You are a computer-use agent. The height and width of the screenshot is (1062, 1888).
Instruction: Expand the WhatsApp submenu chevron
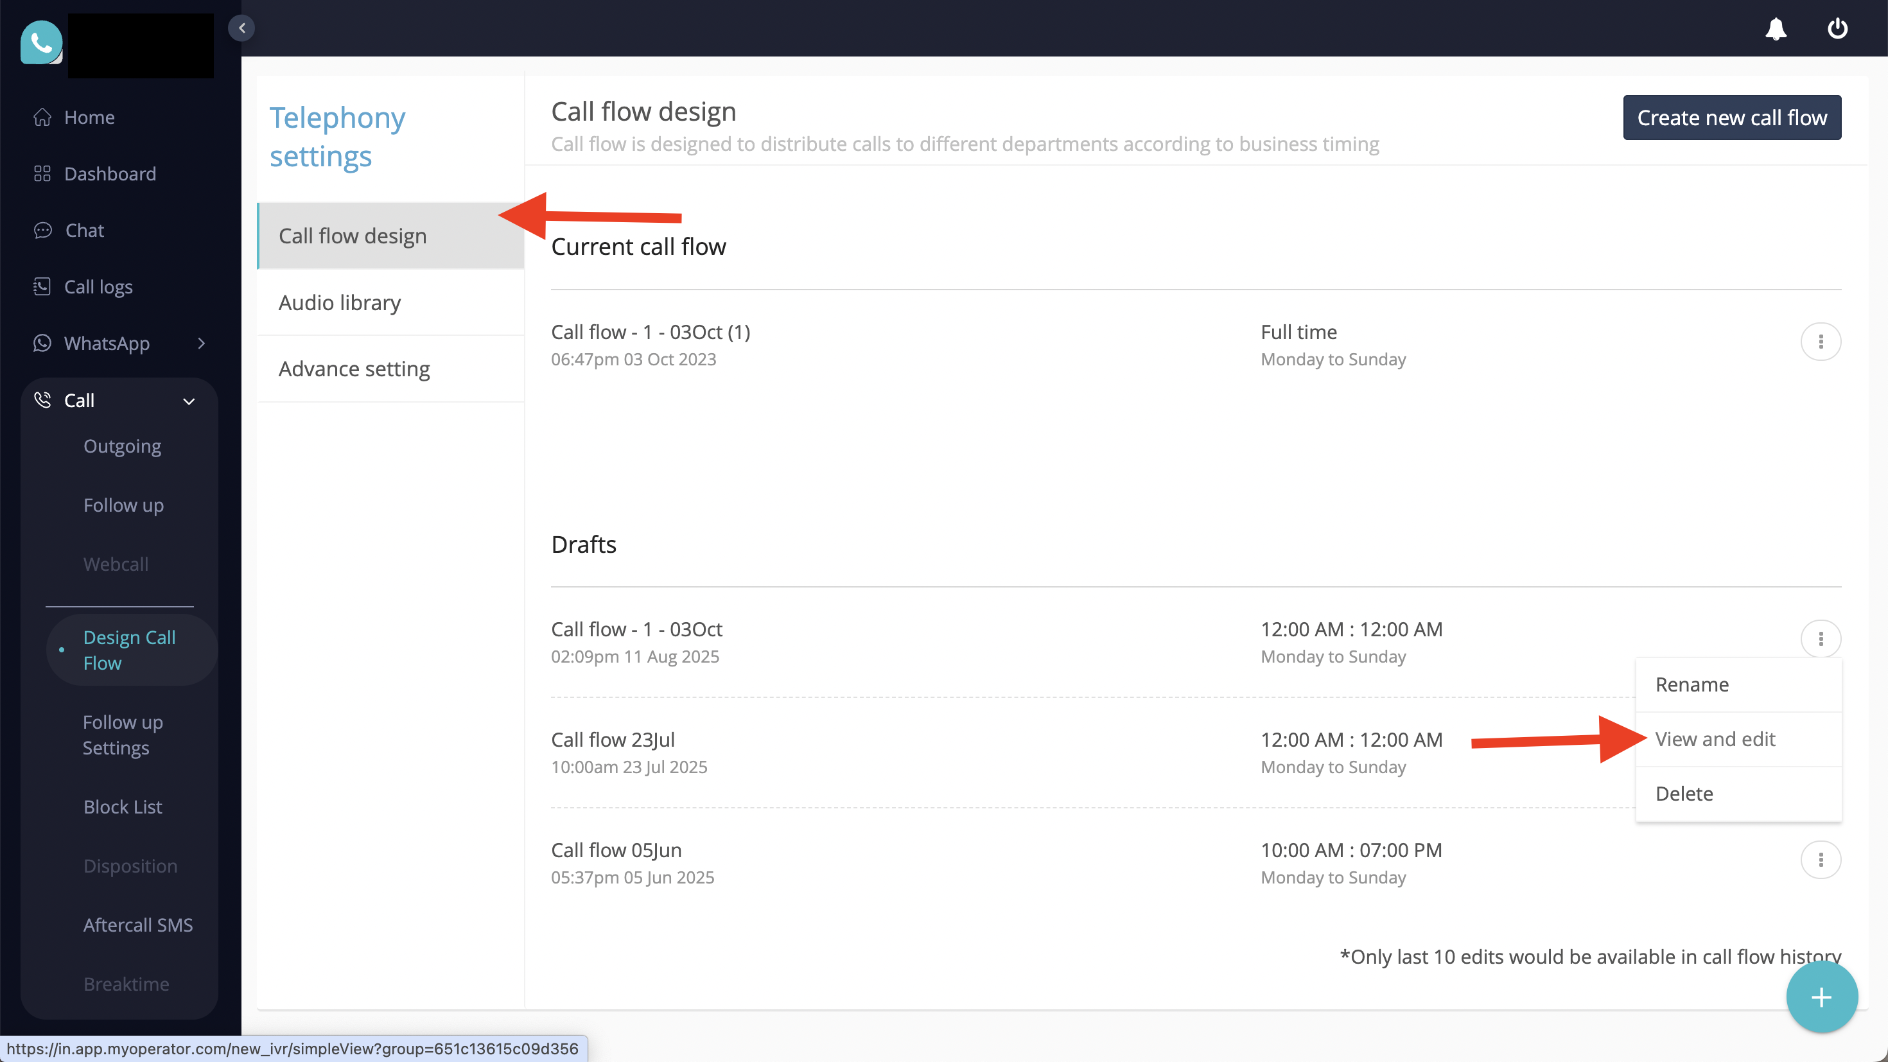202,343
